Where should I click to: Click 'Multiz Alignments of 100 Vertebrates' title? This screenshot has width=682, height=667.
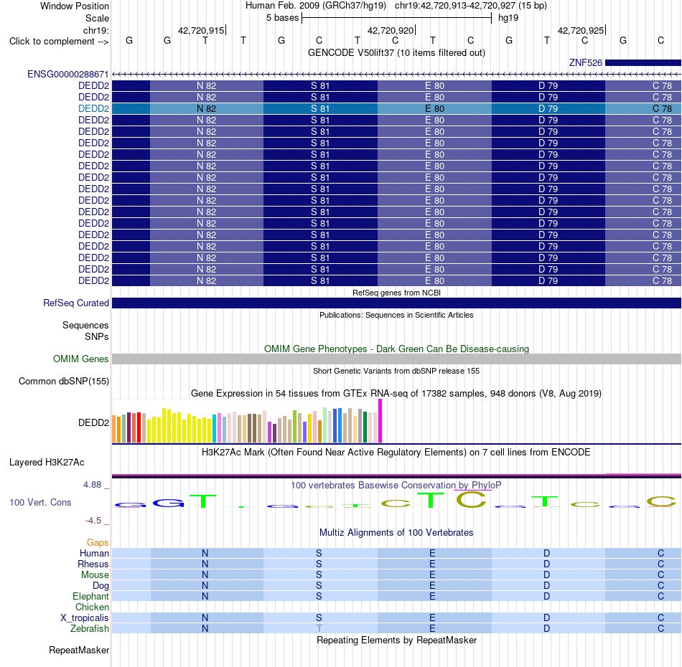pos(396,532)
